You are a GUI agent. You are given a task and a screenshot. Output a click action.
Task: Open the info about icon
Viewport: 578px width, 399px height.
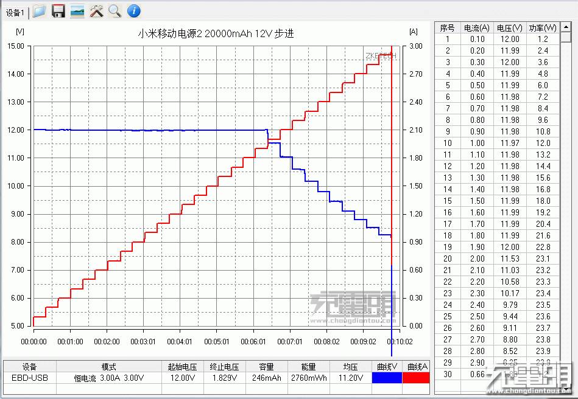pyautogui.click(x=134, y=11)
